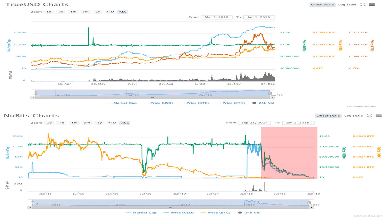Select Log Scale on TrueUSD chart
384x218 pixels.
347,5
